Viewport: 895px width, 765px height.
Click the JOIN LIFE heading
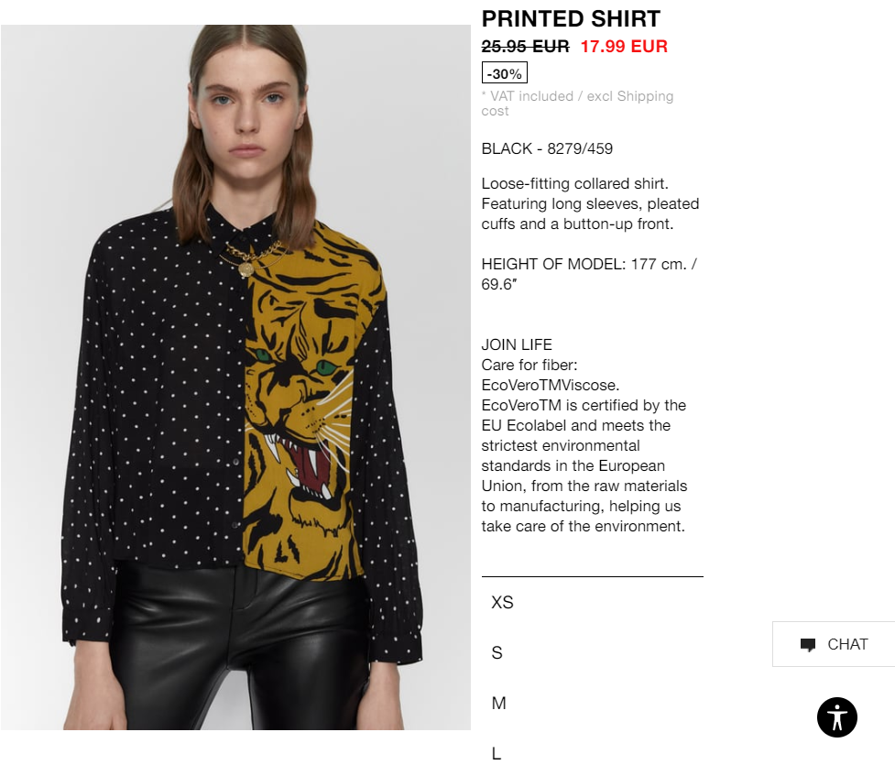point(517,344)
